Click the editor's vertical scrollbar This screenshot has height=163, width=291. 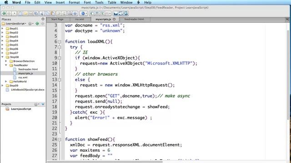pyautogui.click(x=288, y=75)
